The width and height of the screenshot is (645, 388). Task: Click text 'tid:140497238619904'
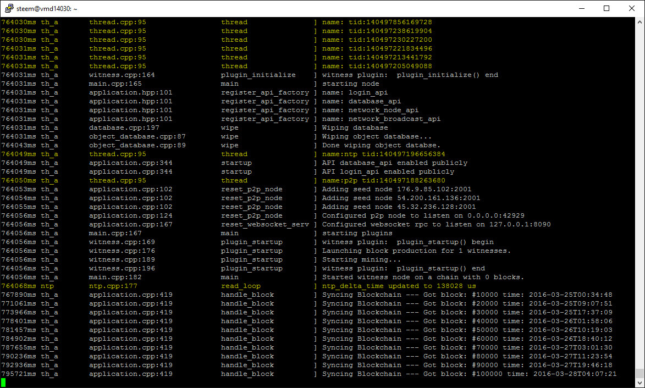tap(390, 31)
